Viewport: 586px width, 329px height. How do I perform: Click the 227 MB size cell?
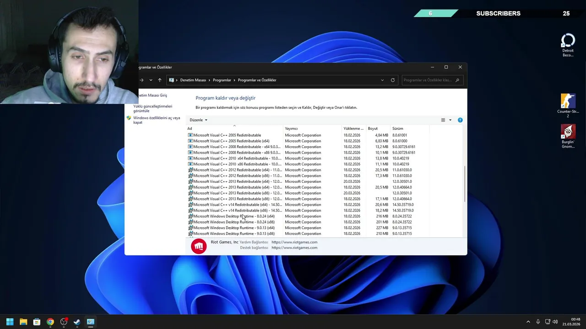pos(382,228)
